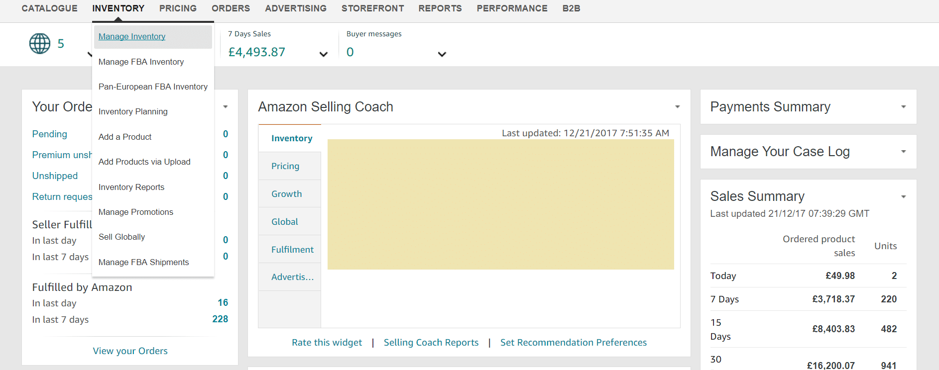Image resolution: width=939 pixels, height=370 pixels.
Task: Click the yellow Selling Coach content panel
Action: click(500, 204)
